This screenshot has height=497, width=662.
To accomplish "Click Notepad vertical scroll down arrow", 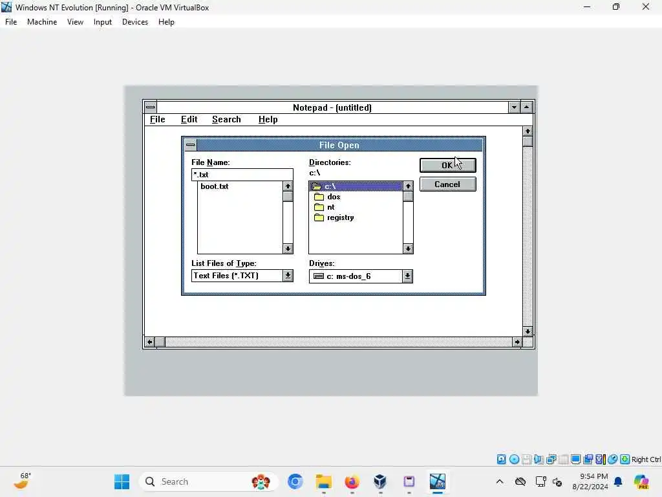I will pyautogui.click(x=528, y=332).
